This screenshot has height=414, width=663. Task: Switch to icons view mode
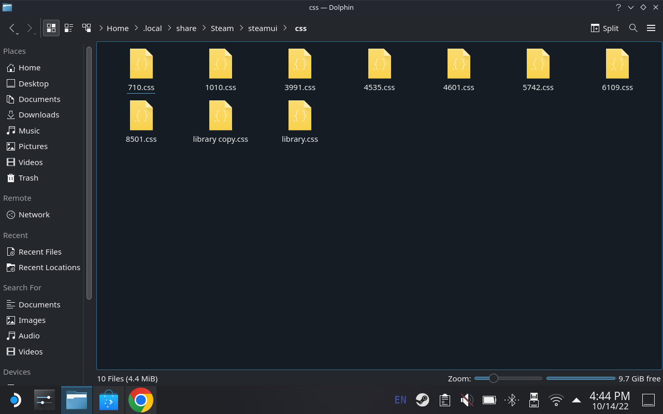coord(51,28)
